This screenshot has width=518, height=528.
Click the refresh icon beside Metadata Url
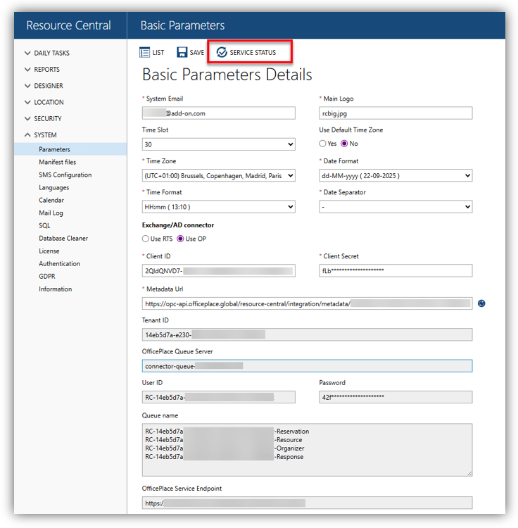pyautogui.click(x=481, y=303)
